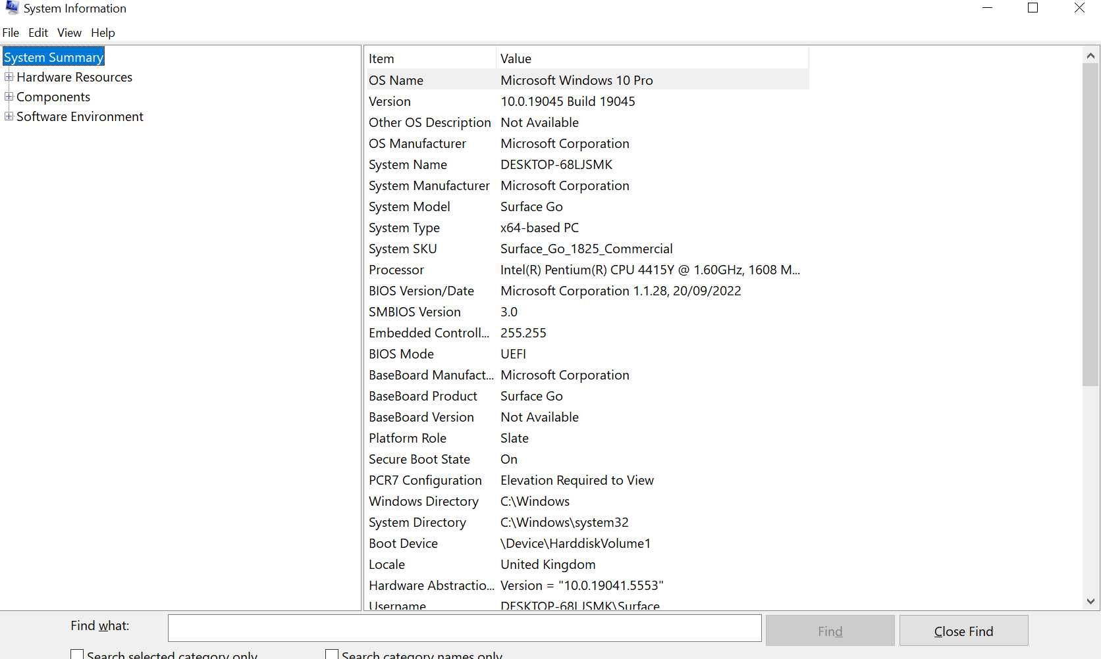The image size is (1101, 659).
Task: Expand the Components node
Action: click(x=9, y=97)
